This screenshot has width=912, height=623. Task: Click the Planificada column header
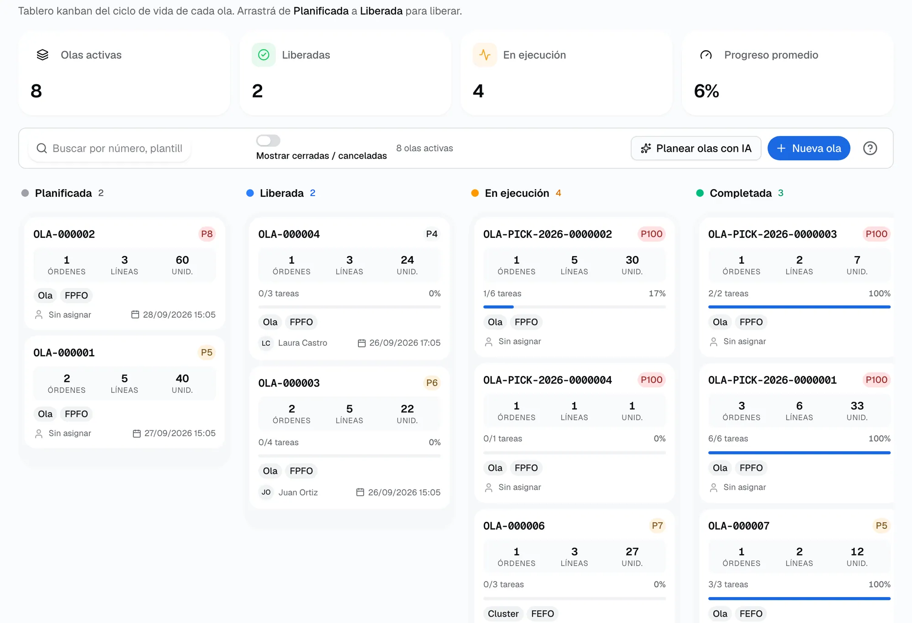(63, 193)
